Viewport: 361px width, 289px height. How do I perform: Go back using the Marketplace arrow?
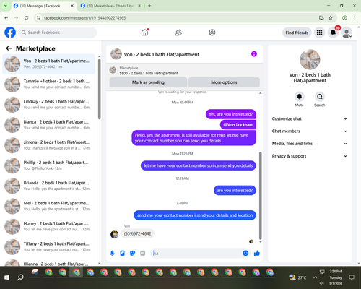pyautogui.click(x=9, y=48)
